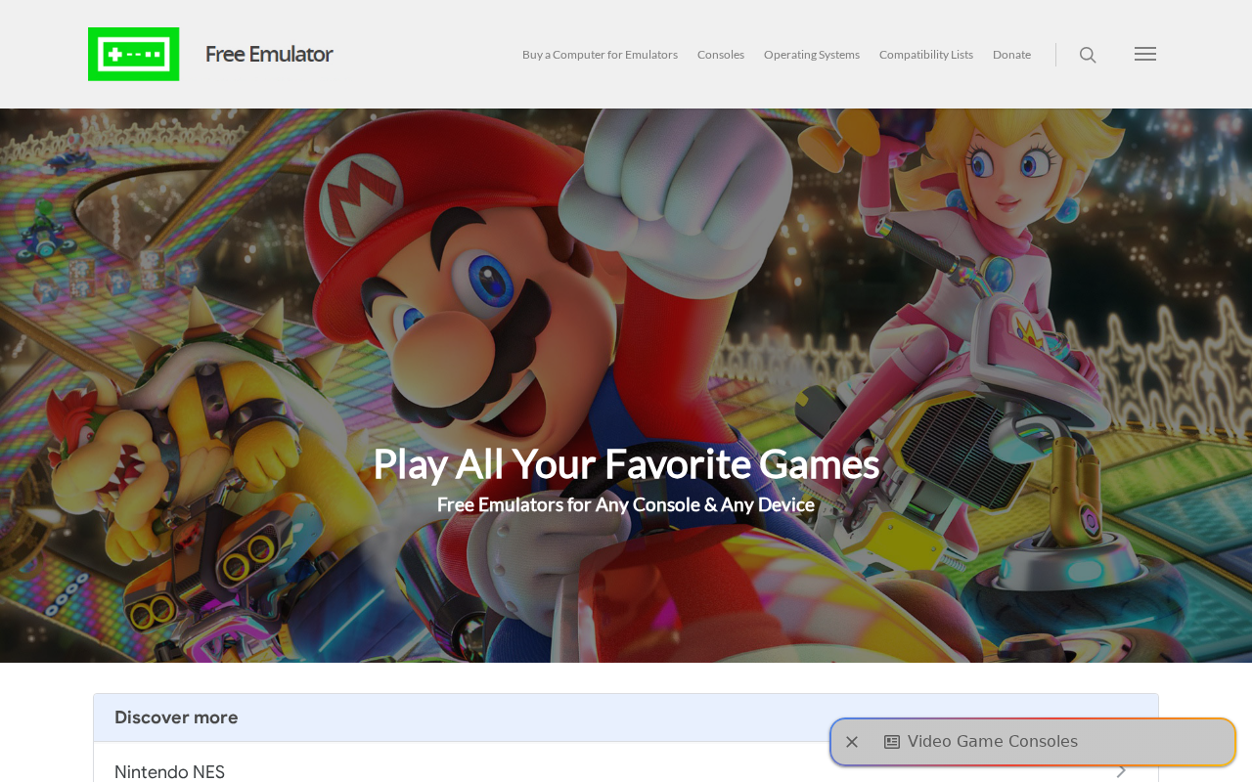Open the Operating Systems menu item
The height and width of the screenshot is (782, 1252).
(812, 55)
